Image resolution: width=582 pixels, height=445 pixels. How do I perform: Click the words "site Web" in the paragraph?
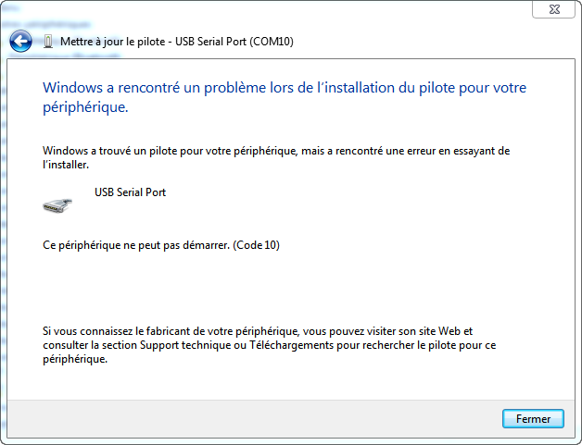442,330
